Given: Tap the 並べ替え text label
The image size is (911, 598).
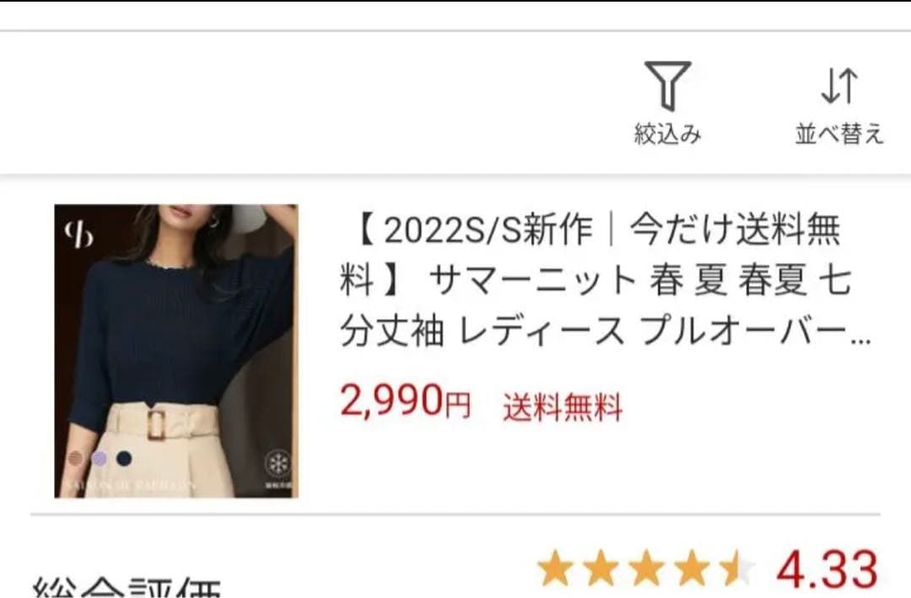Looking at the screenshot, I should click(839, 134).
